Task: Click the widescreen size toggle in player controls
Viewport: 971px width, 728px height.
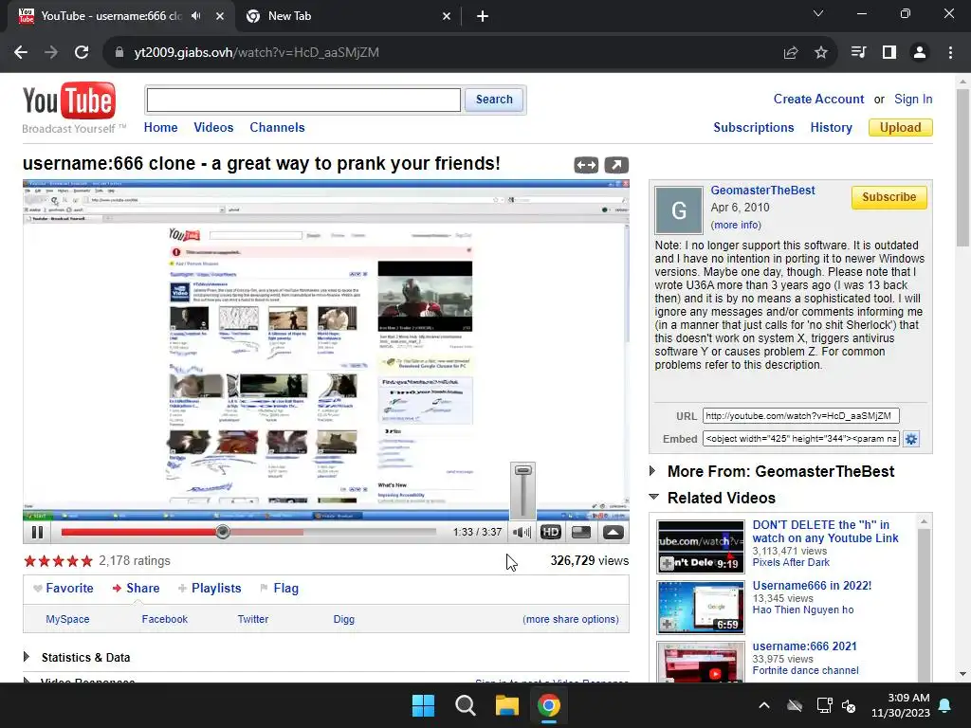Action: coord(581,532)
